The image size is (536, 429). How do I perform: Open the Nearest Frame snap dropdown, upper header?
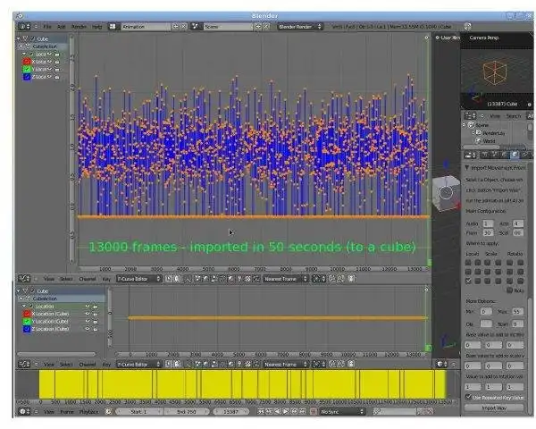285,279
